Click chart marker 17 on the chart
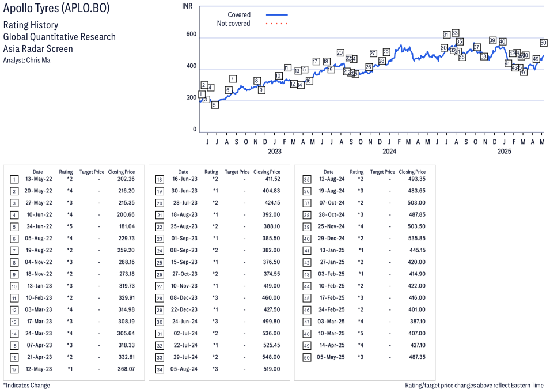The image size is (550, 389). pyautogui.click(x=316, y=62)
